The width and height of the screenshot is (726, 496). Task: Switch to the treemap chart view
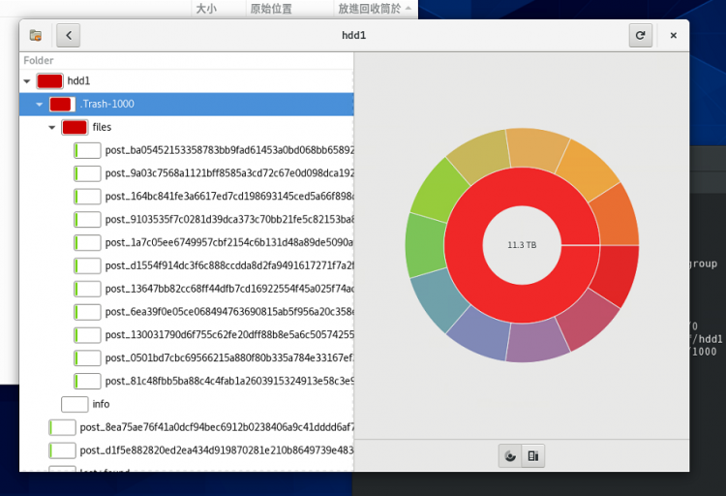(x=531, y=455)
